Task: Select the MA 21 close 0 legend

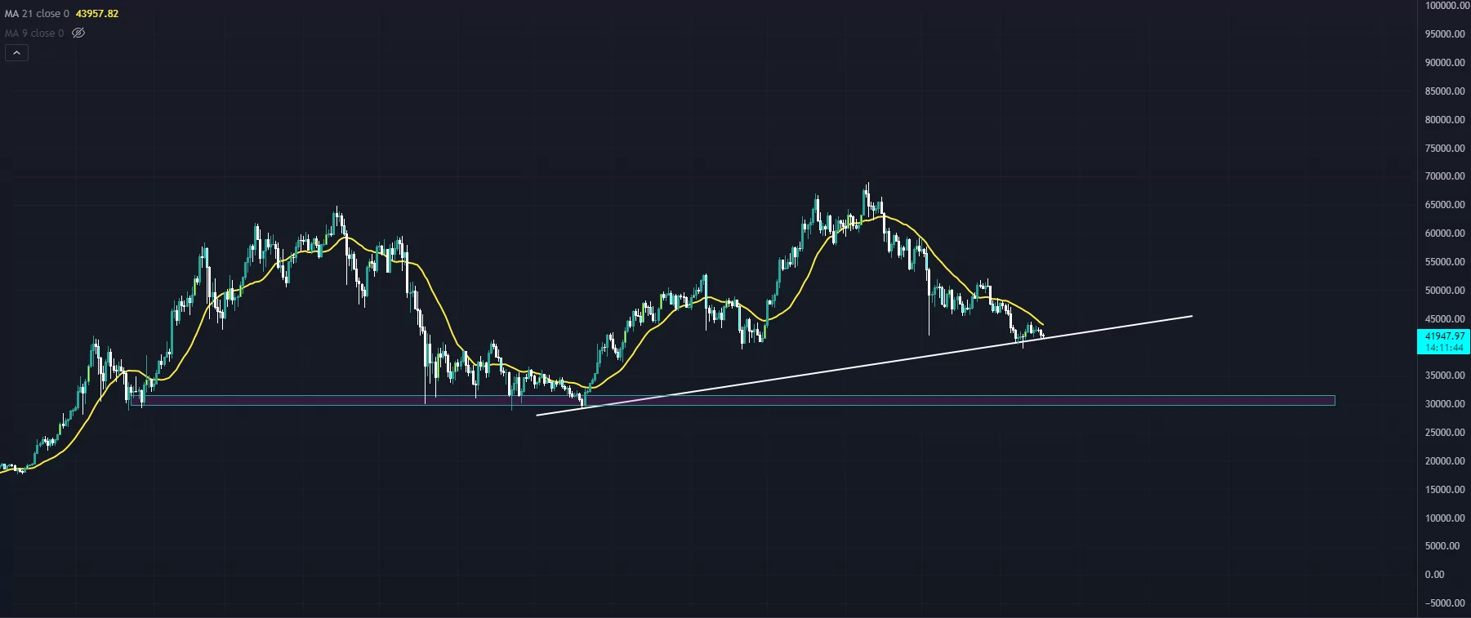Action: pyautogui.click(x=38, y=14)
